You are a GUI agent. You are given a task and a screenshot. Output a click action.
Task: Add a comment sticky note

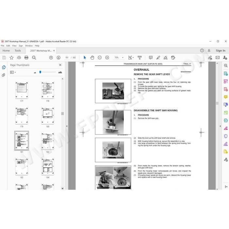(150, 58)
